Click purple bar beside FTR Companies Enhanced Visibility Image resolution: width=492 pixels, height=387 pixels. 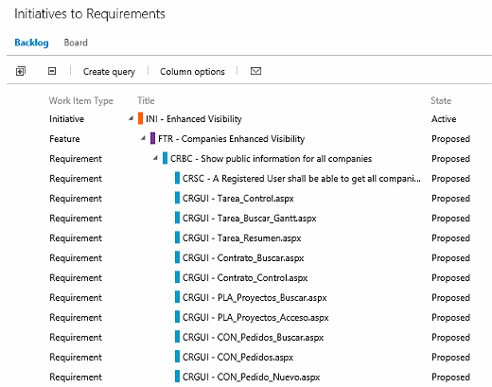coord(152,138)
